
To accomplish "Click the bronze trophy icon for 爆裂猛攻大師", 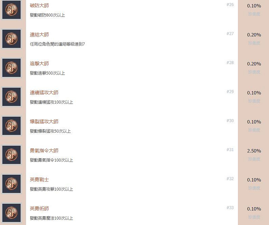I will coord(11,126).
